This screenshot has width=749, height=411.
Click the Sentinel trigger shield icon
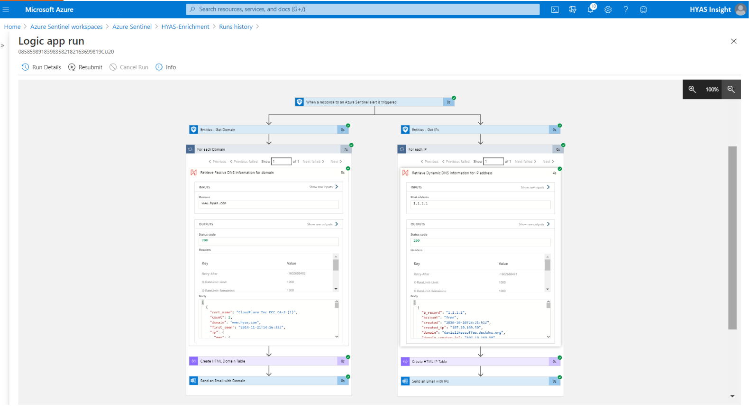tap(300, 102)
